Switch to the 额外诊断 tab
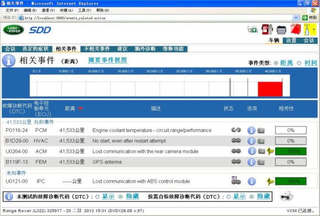The width and height of the screenshot is (320, 216). 145,49
